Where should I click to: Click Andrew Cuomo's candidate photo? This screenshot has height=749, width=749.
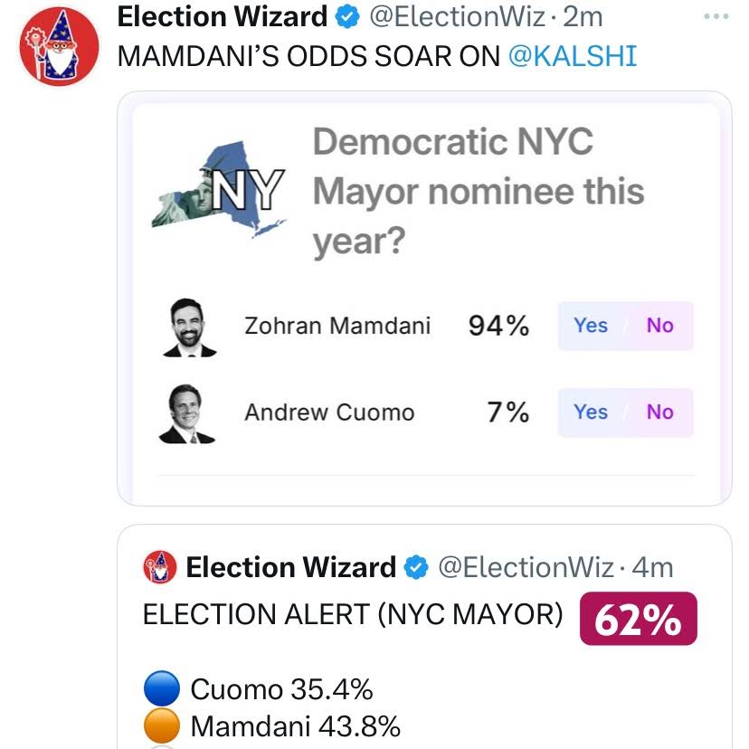point(187,413)
